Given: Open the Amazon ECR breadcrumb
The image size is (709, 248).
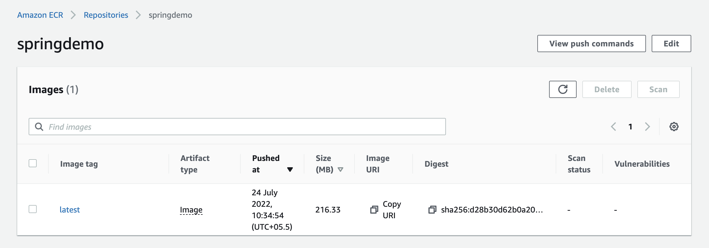Looking at the screenshot, I should click(x=40, y=15).
